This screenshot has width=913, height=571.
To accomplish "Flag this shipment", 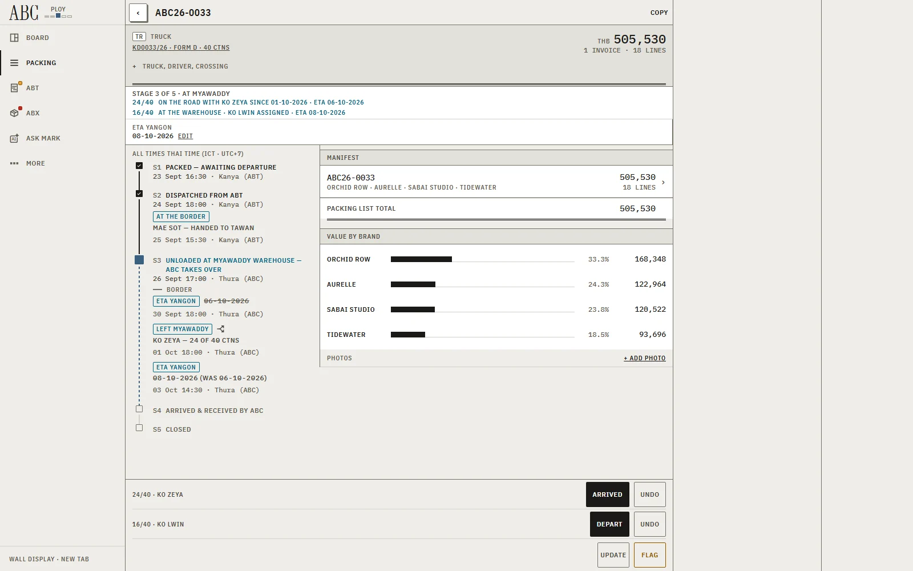I will [x=649, y=555].
